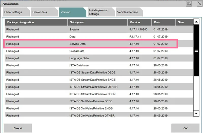Click Rheingold in the System row

tap(12, 29)
